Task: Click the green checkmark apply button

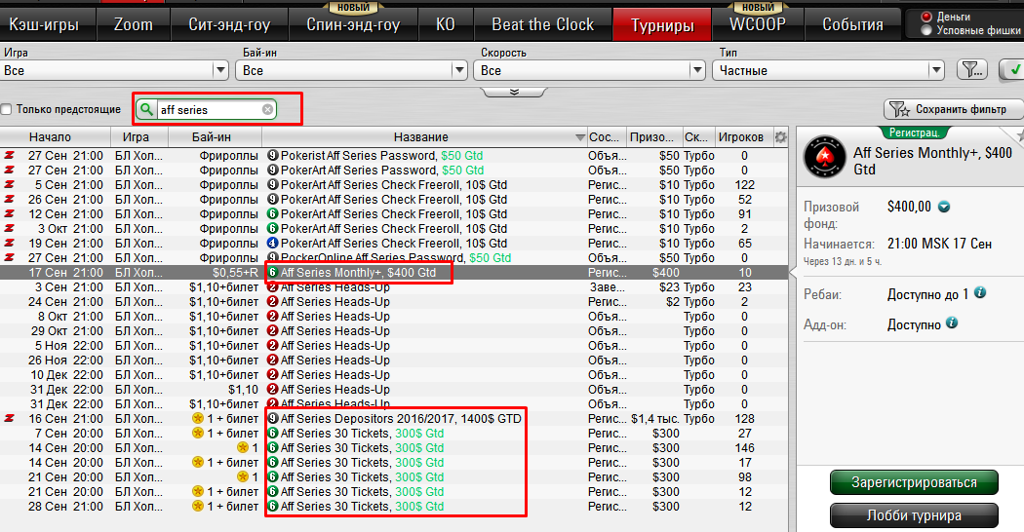Action: (x=1013, y=70)
